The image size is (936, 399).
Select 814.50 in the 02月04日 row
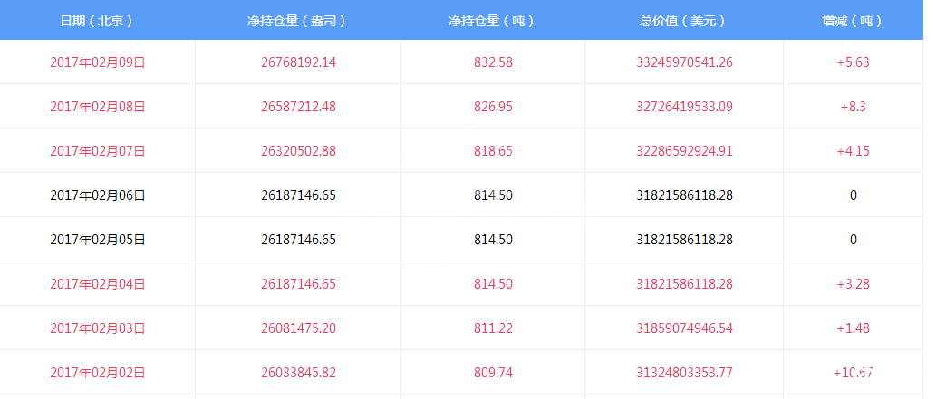pos(493,284)
